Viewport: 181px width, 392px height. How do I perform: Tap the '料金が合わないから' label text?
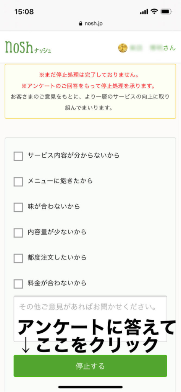(57, 283)
